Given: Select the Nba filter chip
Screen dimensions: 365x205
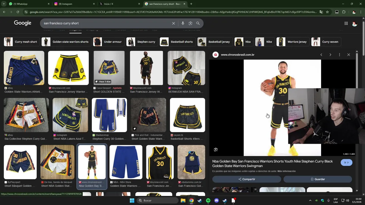Looking at the screenshot, I should 244,42.
